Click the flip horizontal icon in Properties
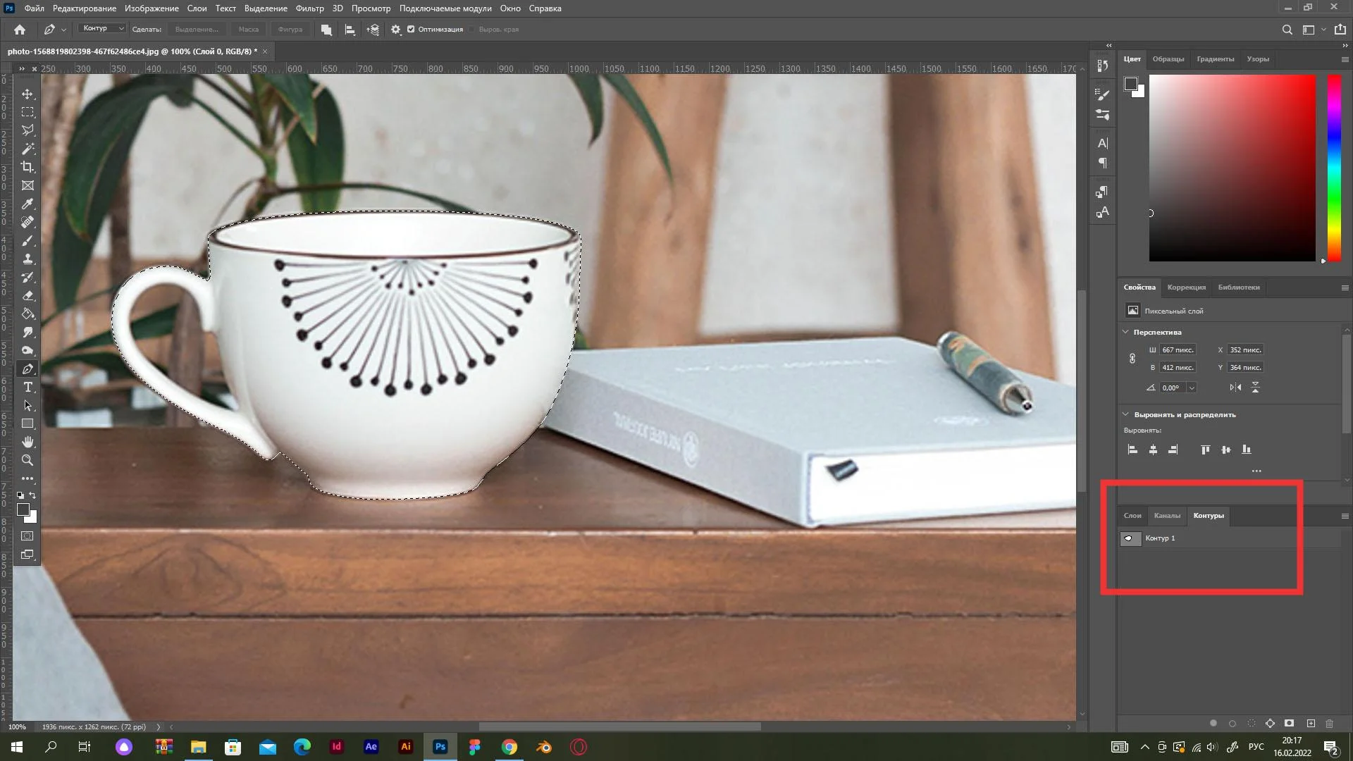This screenshot has width=1353, height=761. 1235,388
